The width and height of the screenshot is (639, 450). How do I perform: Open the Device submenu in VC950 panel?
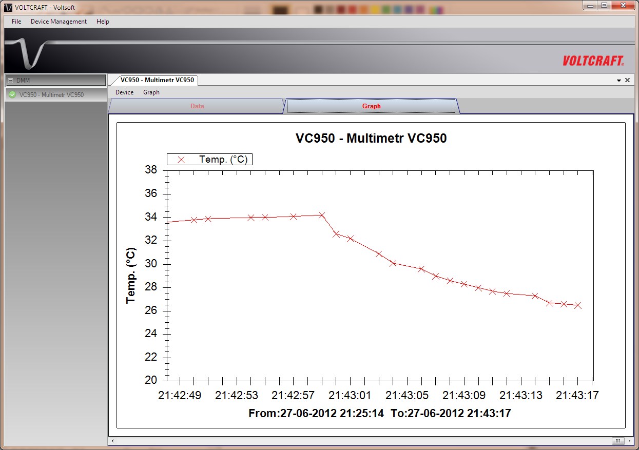(124, 92)
